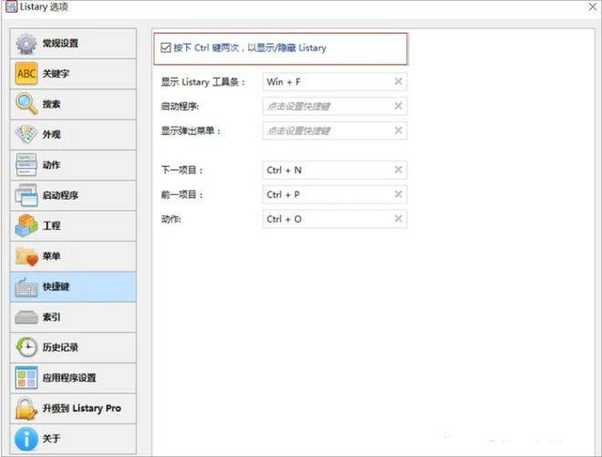This screenshot has height=457, width=602.
Task: Click 升级到 Listary Pro
Action: 73,409
